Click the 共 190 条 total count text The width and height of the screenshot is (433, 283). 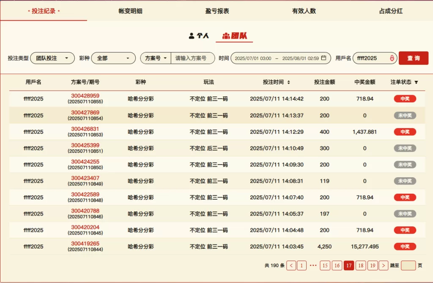pos(274,266)
